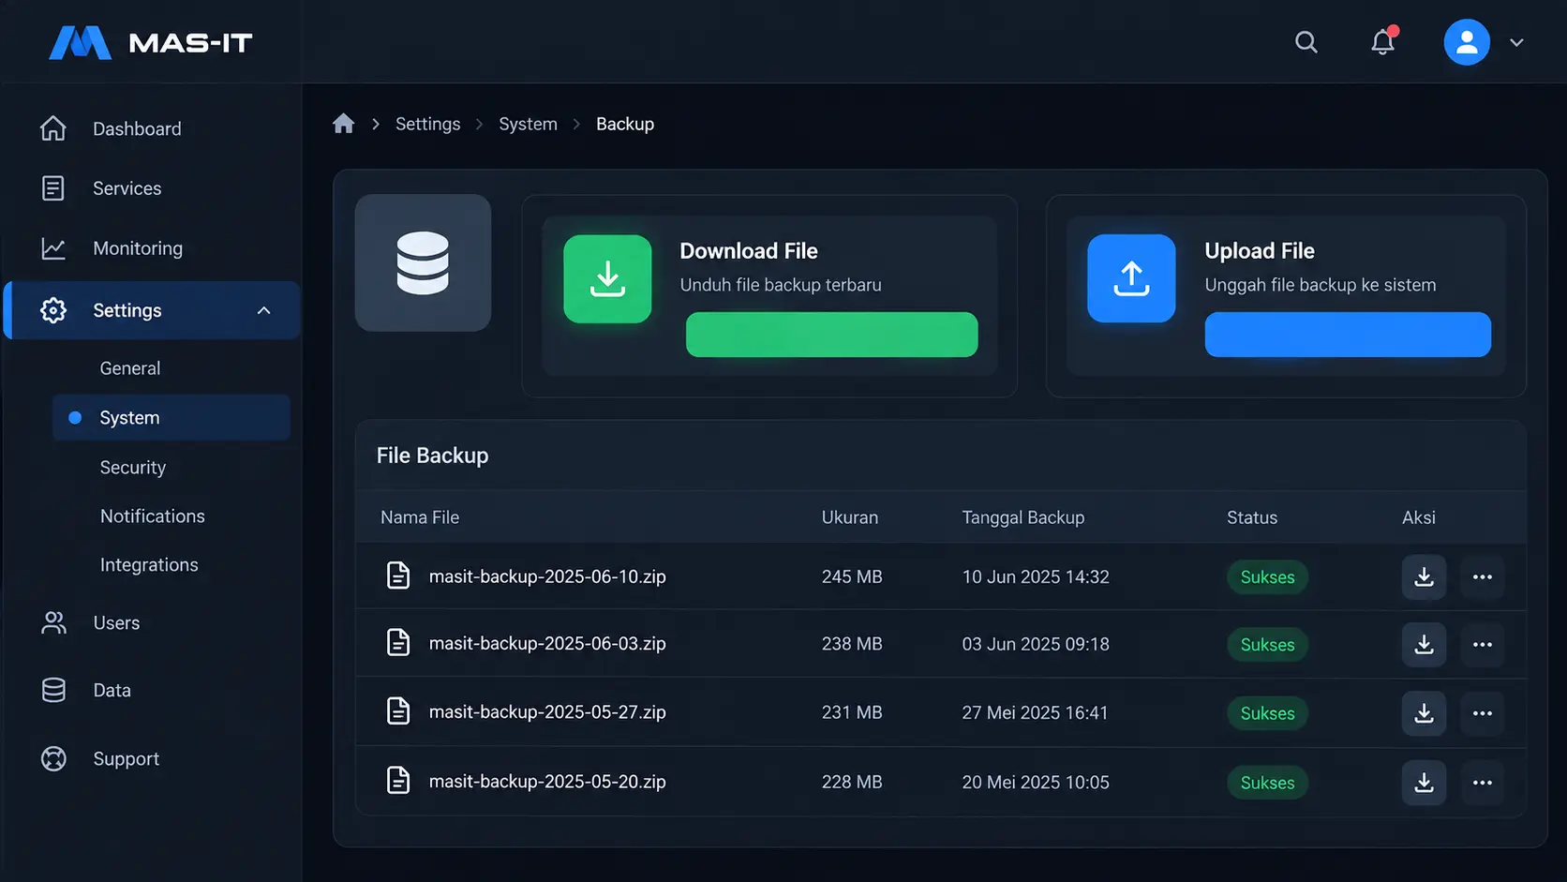Screen dimensions: 1567x882
Task: Click the Sukses badge for 03 Jun 2025
Action: coord(1267,645)
